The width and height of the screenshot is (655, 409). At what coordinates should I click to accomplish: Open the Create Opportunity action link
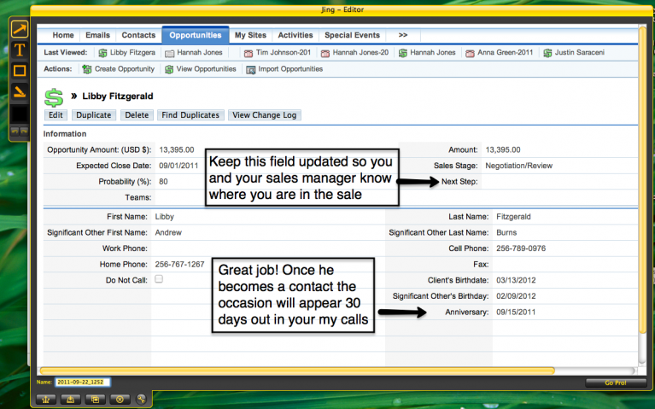[x=119, y=69]
